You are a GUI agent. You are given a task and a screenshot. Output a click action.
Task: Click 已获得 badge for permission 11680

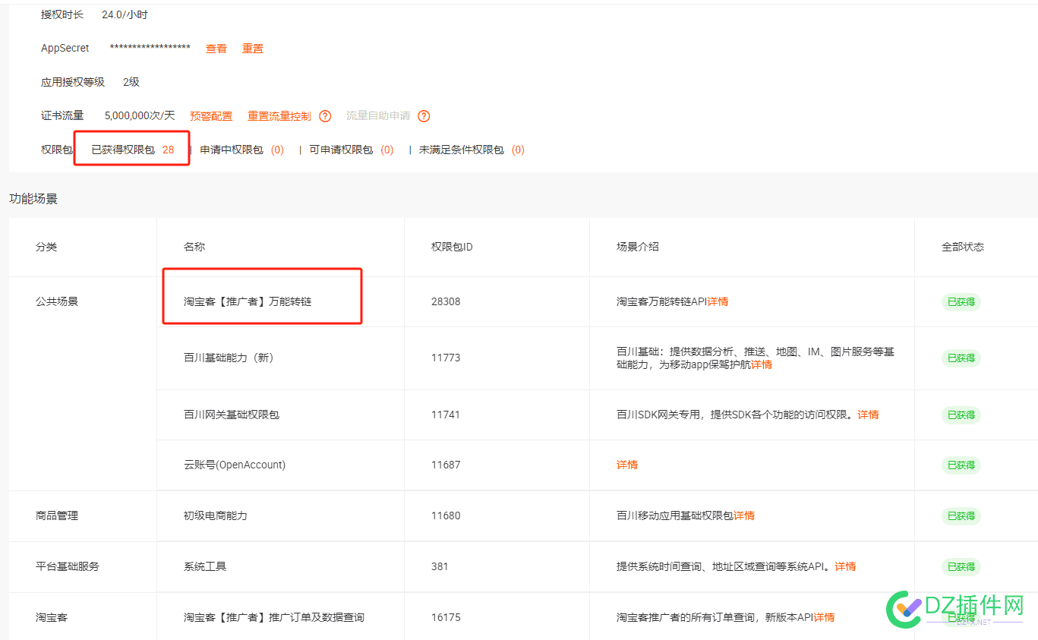tap(961, 516)
